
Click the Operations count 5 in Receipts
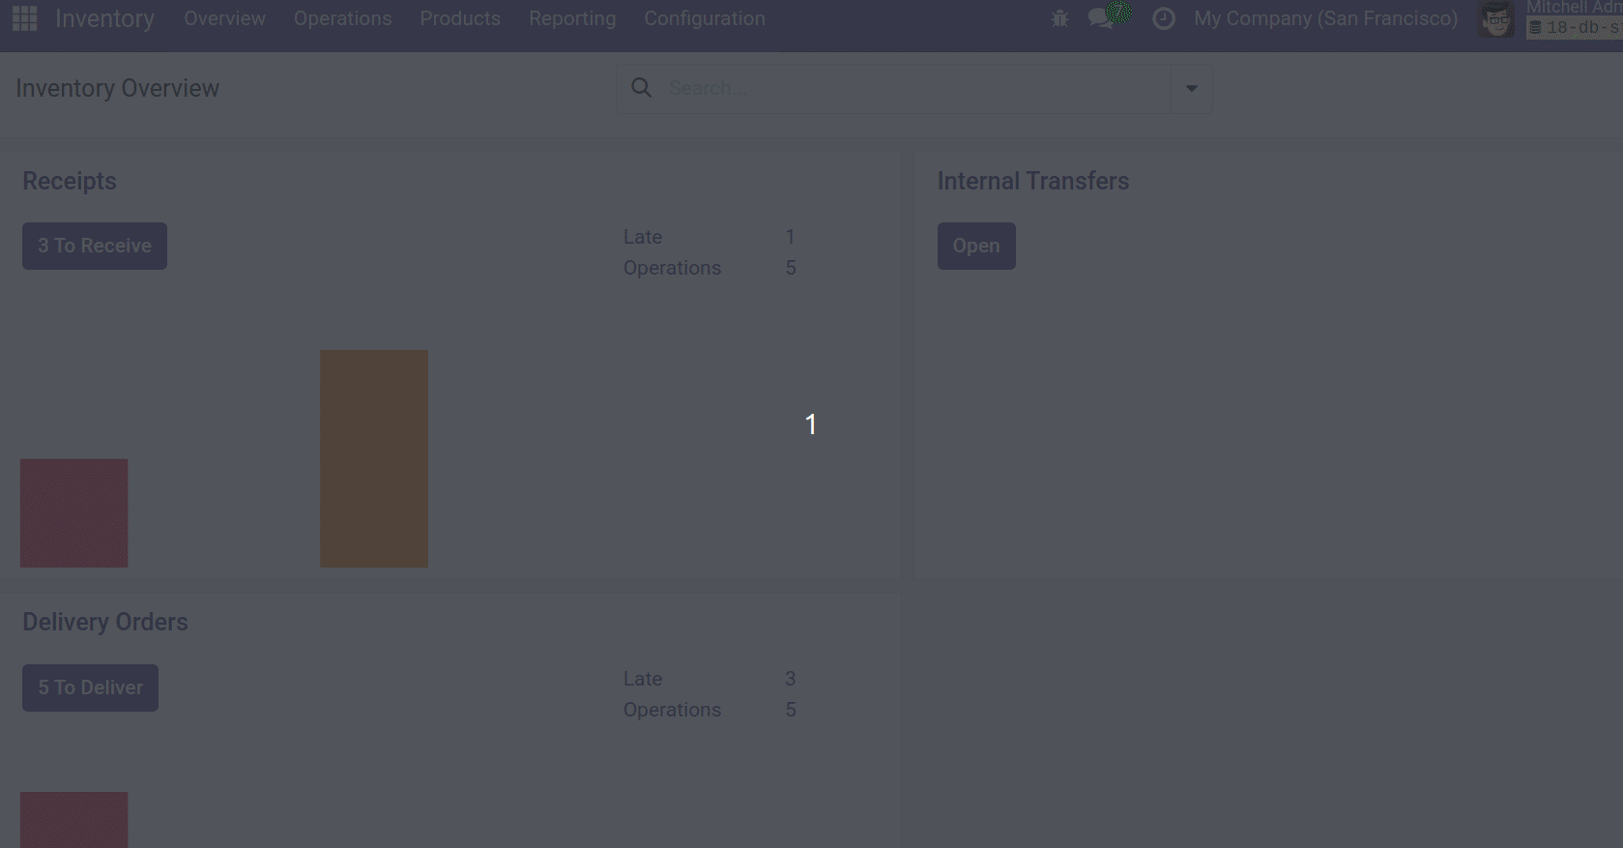(x=791, y=268)
